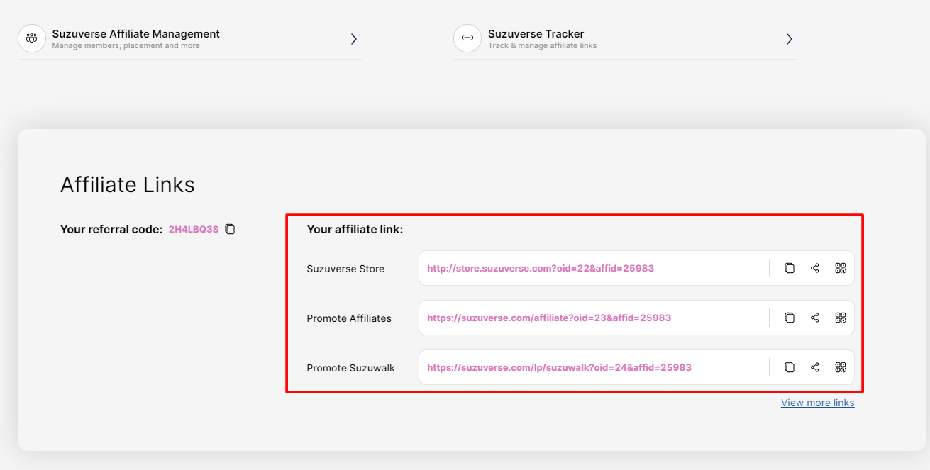Open Suzuverse Tracker title
This screenshot has width=930, height=470.
point(536,33)
